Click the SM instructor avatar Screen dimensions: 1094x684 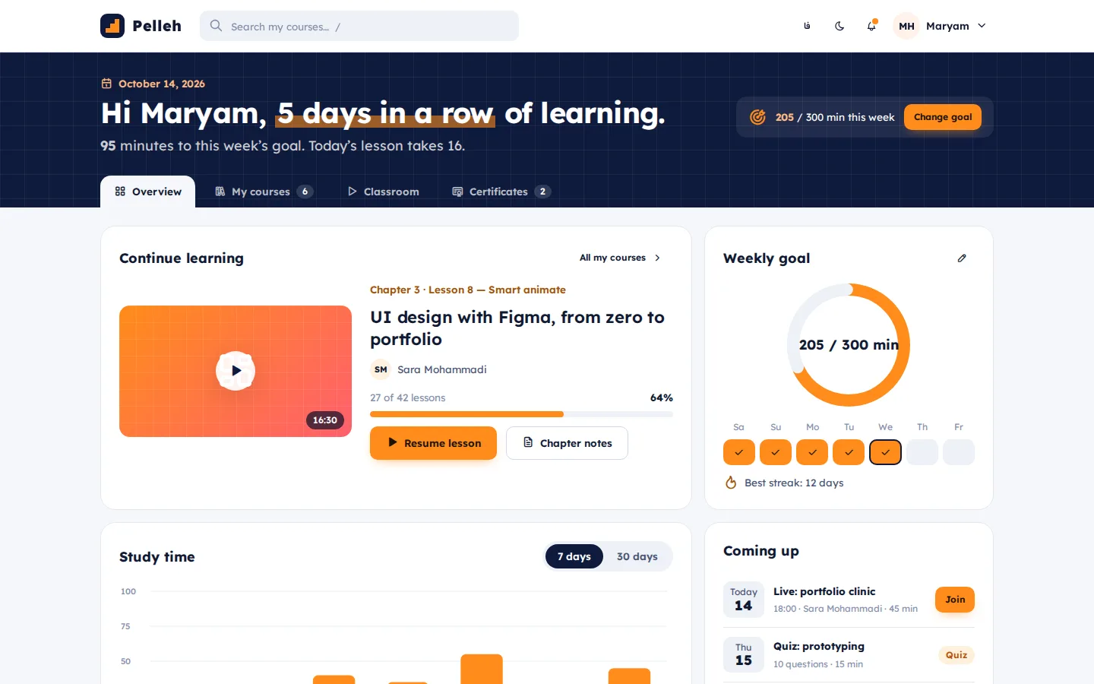(381, 369)
